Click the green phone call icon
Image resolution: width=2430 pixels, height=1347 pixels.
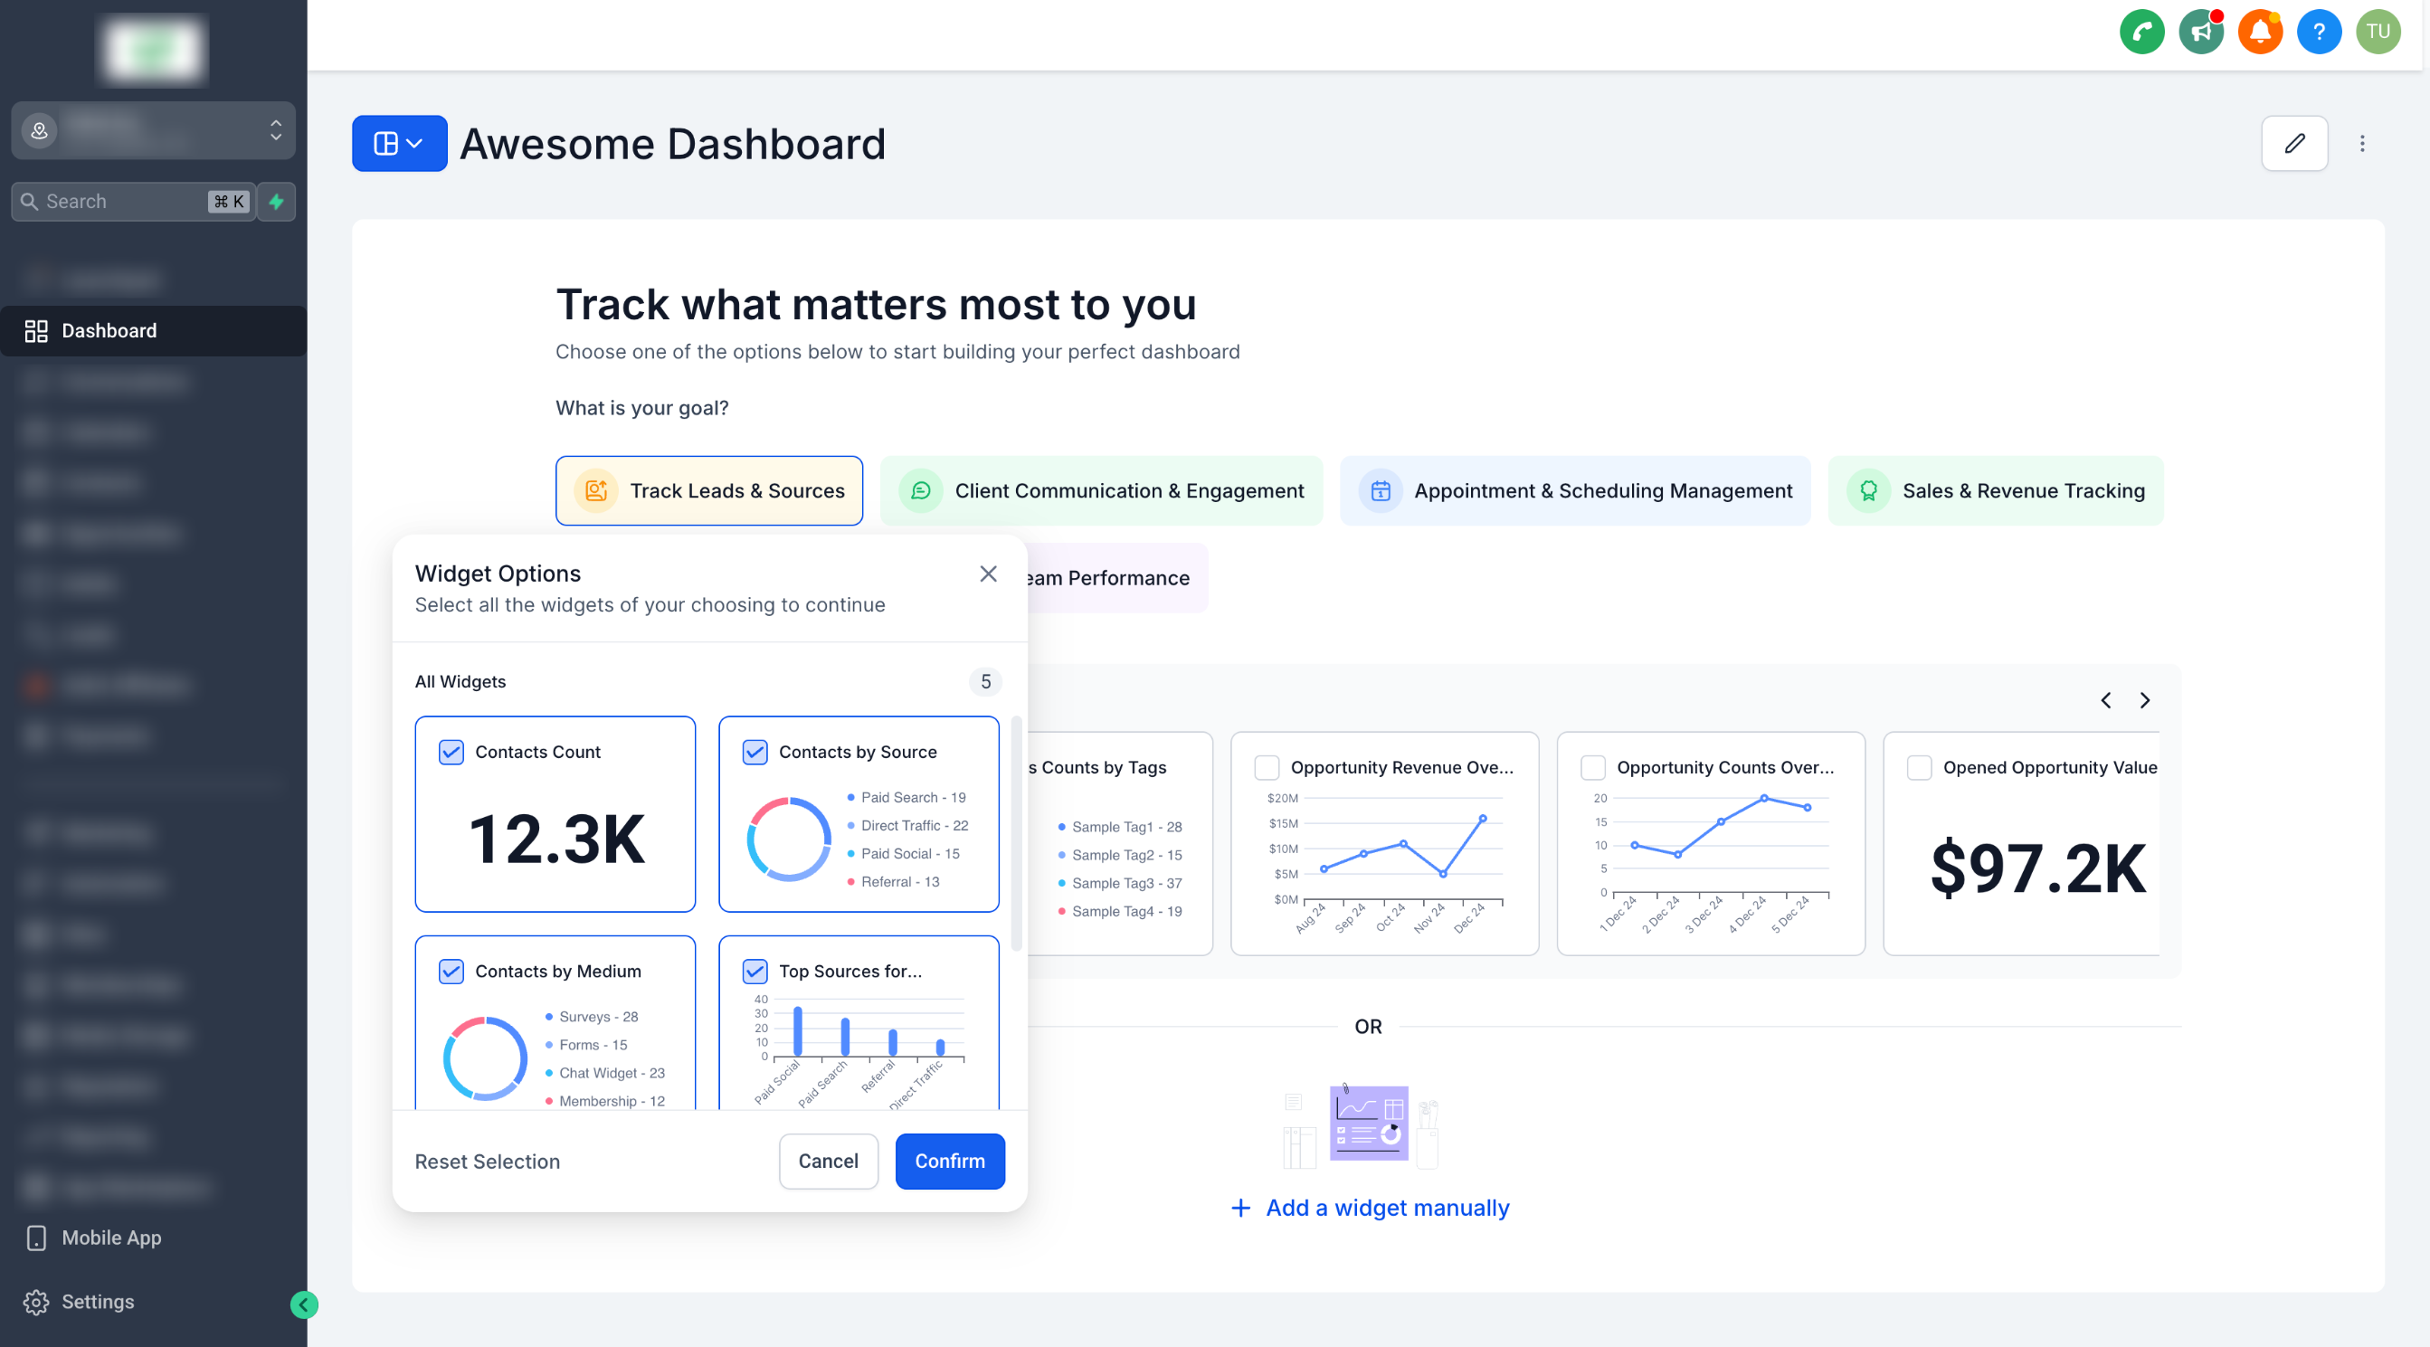pos(2141,32)
